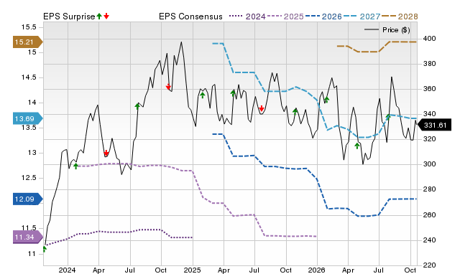Click the 12.5 label on the EPS axis

29,178
